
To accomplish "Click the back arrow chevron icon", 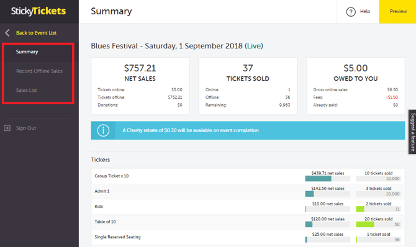I will click(x=7, y=33).
